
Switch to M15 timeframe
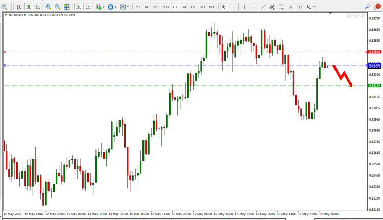pos(156,7)
